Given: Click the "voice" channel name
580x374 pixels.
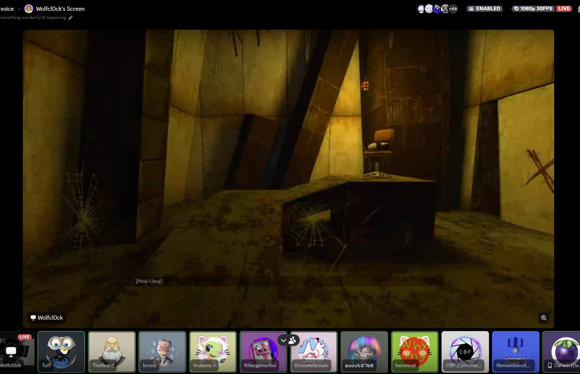Looking at the screenshot, I should click(7, 9).
